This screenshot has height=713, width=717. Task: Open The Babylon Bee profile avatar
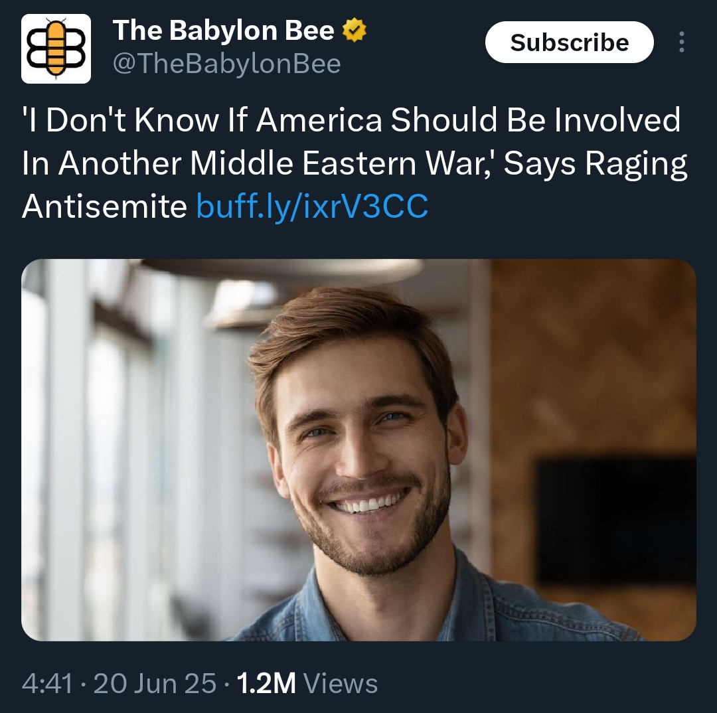click(56, 48)
